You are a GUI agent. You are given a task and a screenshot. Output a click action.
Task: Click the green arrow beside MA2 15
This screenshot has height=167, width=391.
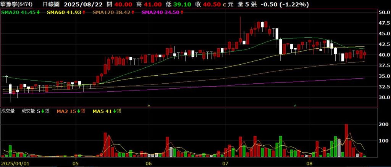(79, 111)
